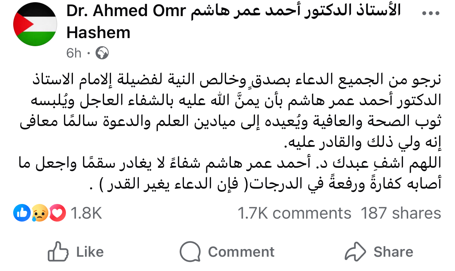Click the blue thumbs-up reaction icon
The height and width of the screenshot is (271, 455).
(22, 213)
